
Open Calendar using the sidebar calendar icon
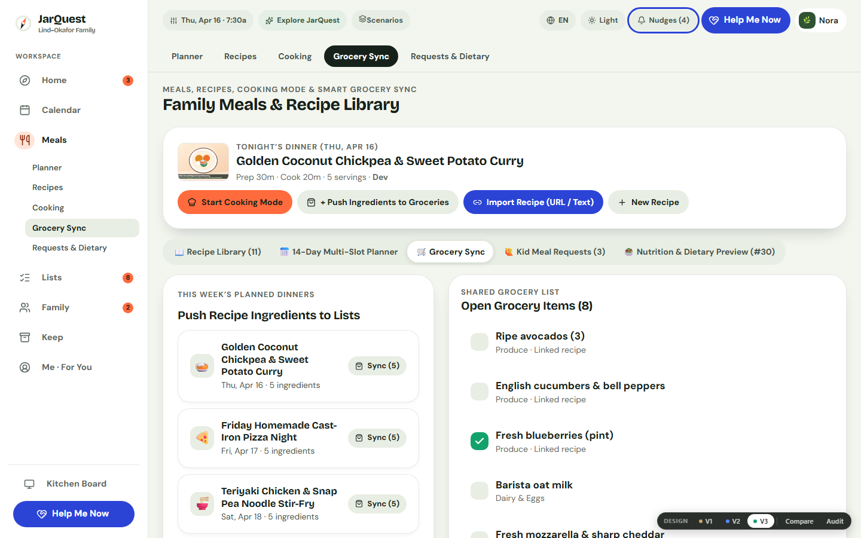pos(25,110)
